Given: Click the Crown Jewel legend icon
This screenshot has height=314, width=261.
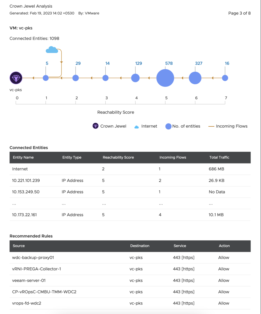Looking at the screenshot, I should pyautogui.click(x=95, y=126).
